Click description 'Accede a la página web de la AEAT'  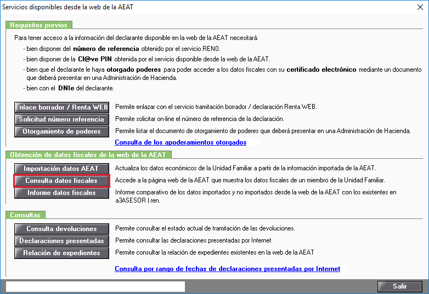250,180
